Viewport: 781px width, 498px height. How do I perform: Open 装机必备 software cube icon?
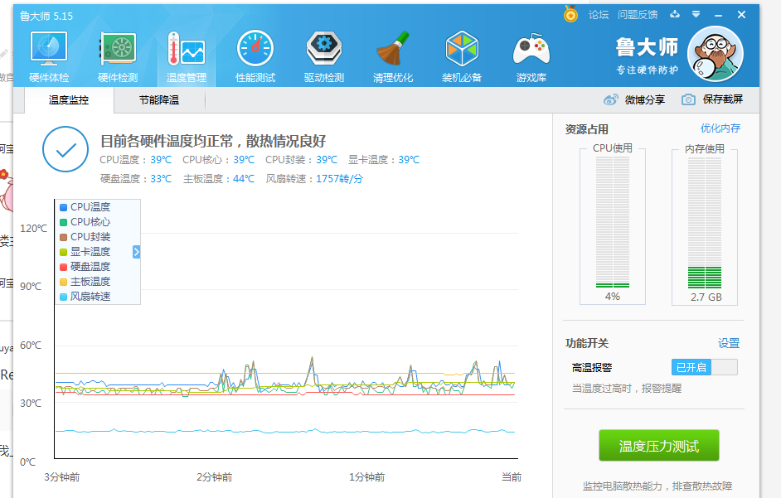[462, 56]
